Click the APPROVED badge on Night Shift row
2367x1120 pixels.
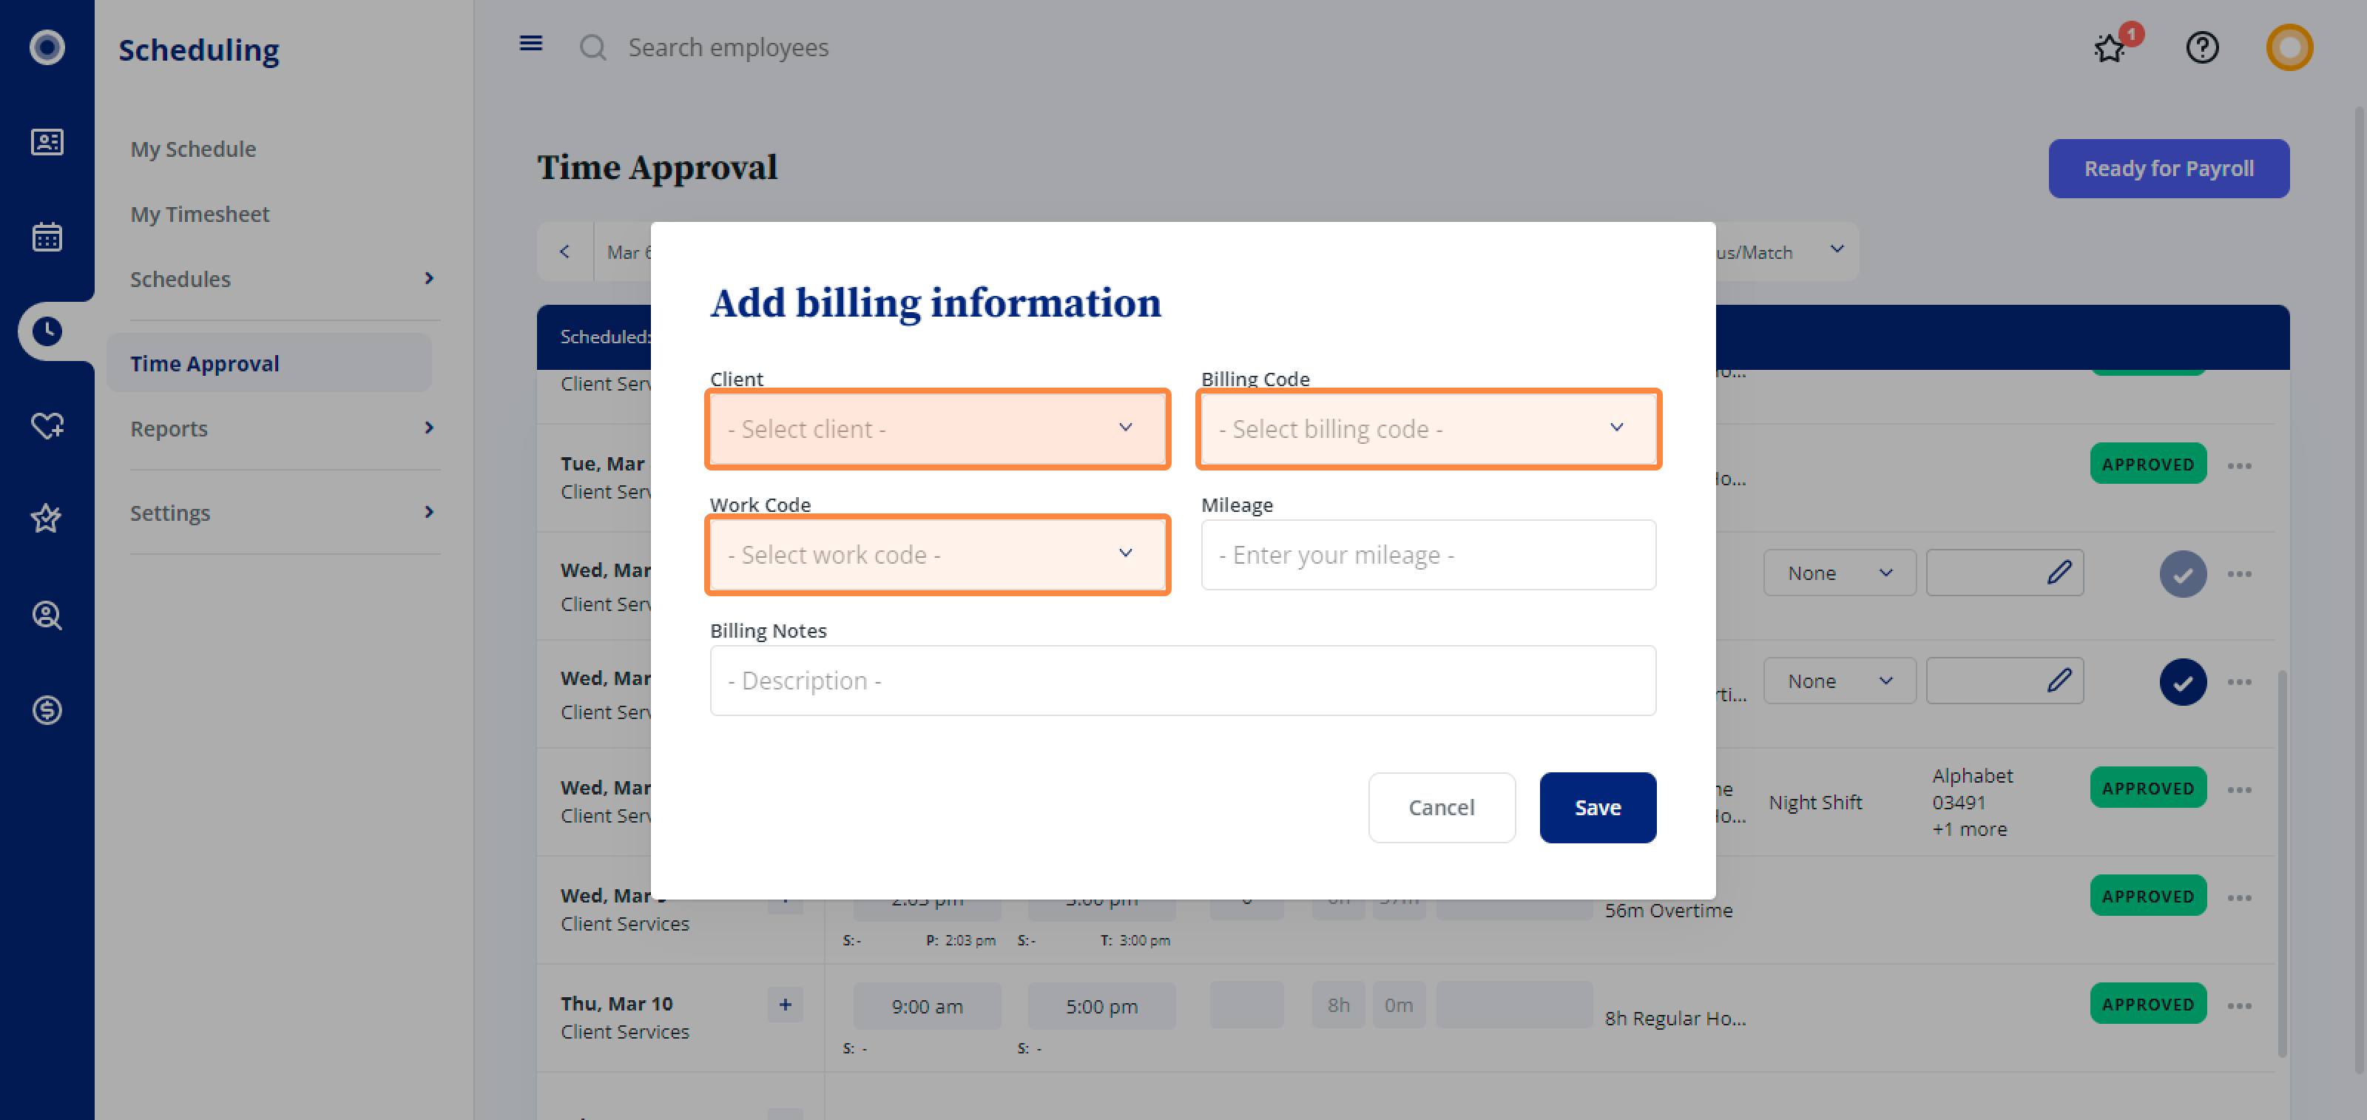(2147, 789)
